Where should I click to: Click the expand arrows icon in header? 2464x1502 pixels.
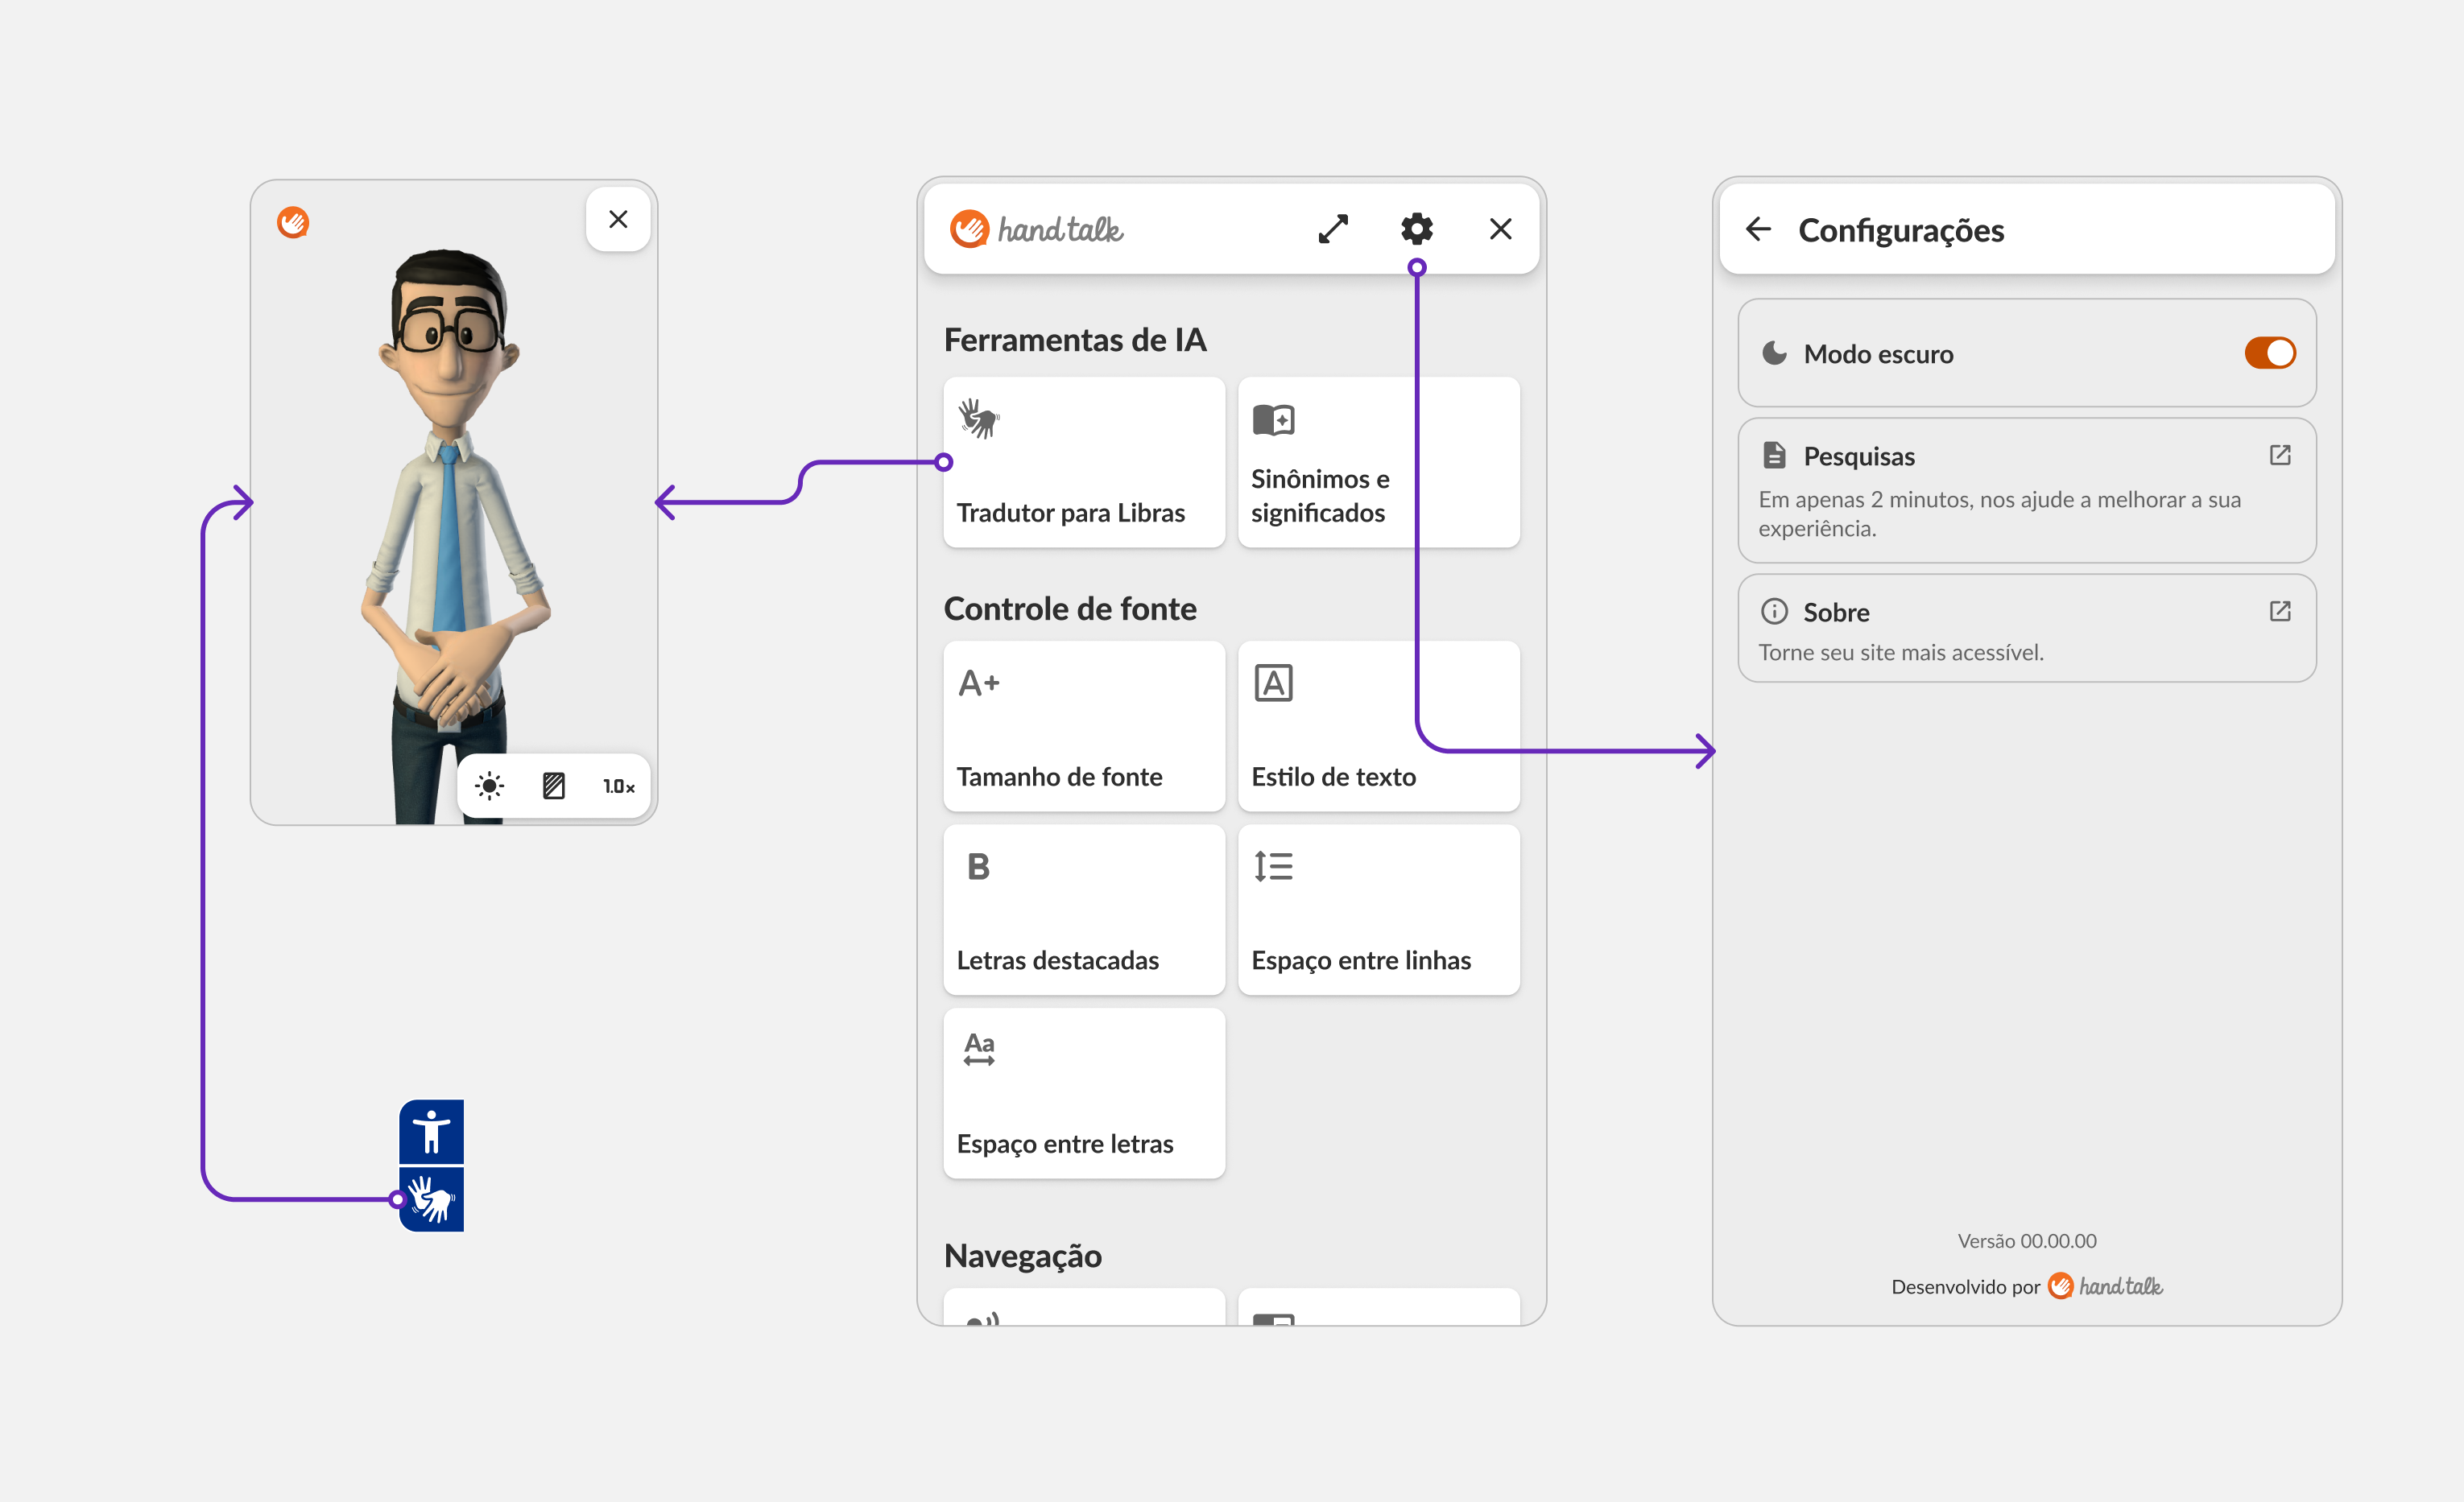(x=1333, y=229)
